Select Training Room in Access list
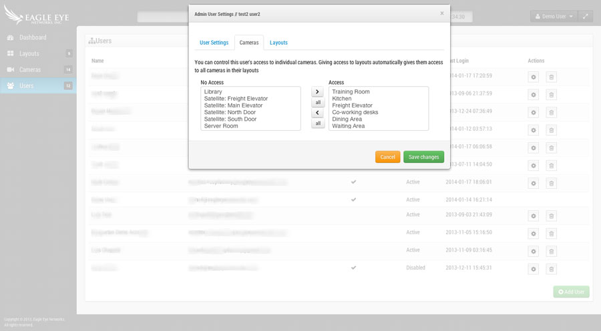 (351, 91)
